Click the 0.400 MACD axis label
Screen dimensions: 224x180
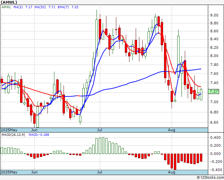tap(216, 138)
